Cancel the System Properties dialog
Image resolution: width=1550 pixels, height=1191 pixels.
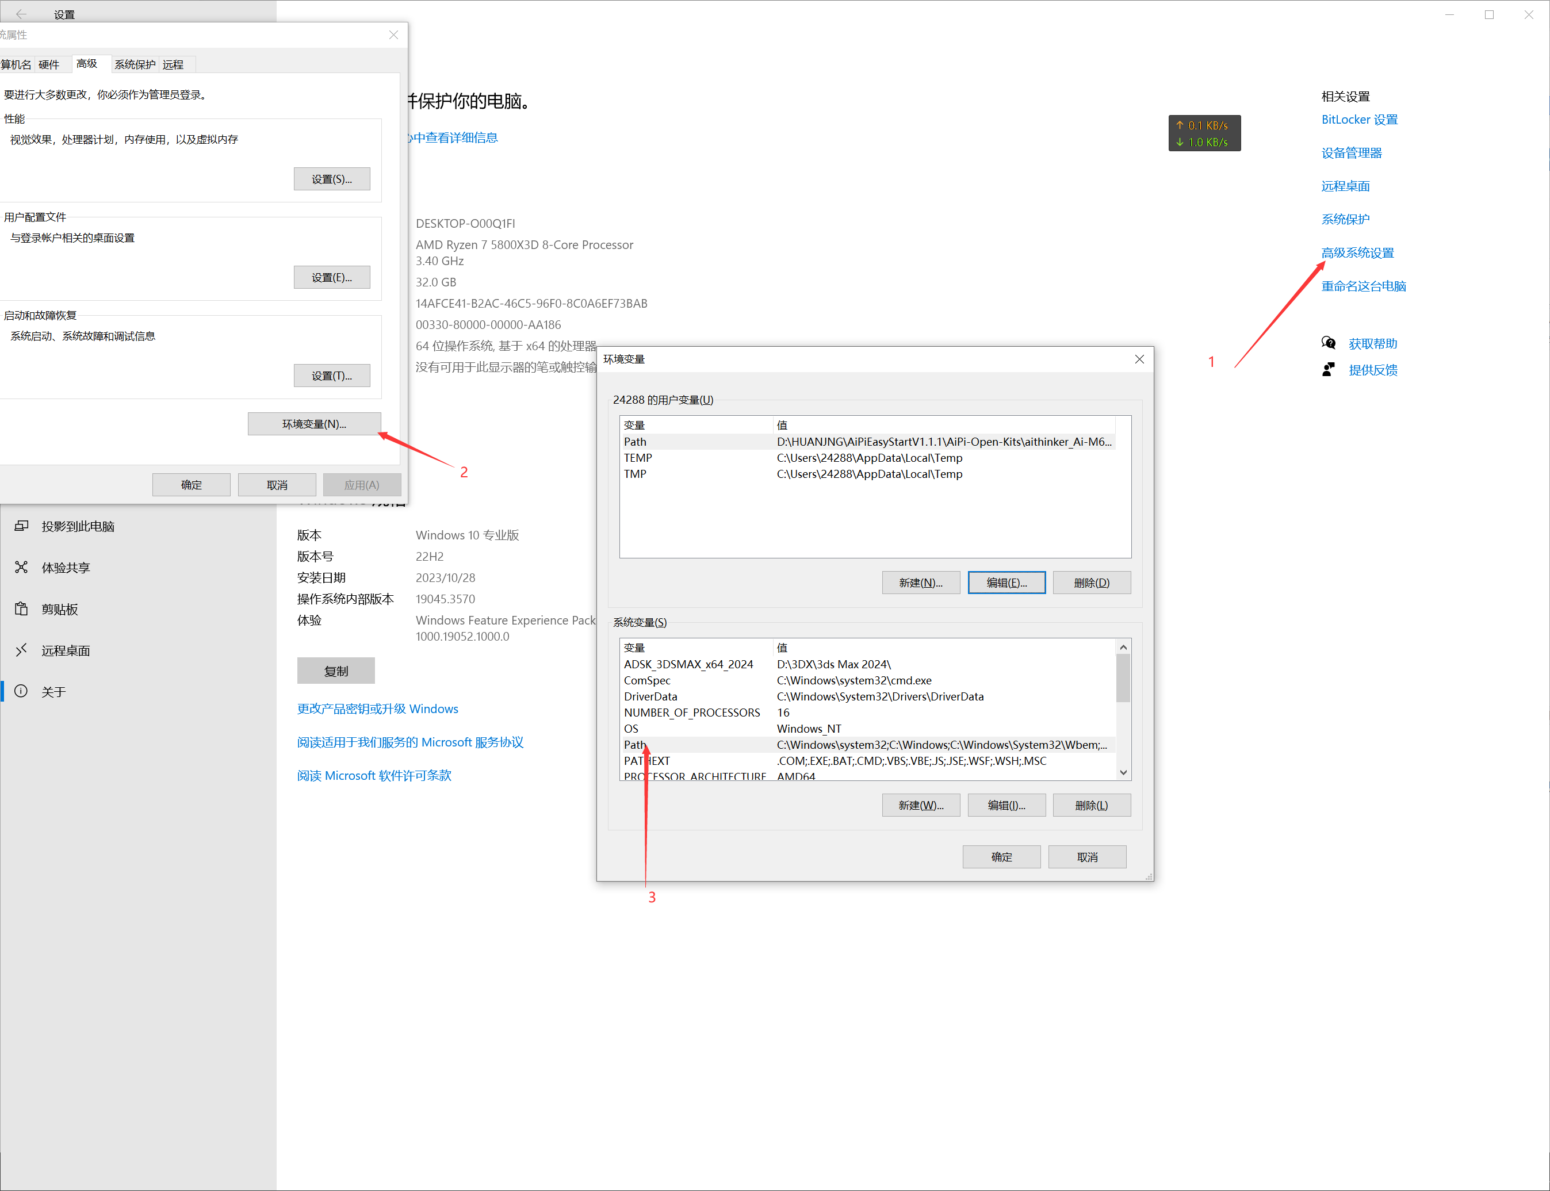click(277, 485)
